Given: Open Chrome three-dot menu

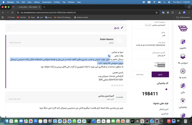Looking at the screenshot, I should coord(189,13).
